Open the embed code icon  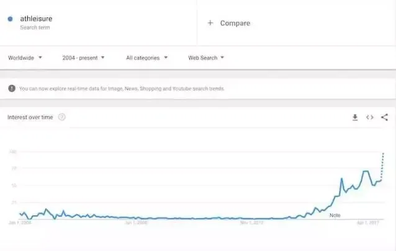tap(370, 117)
